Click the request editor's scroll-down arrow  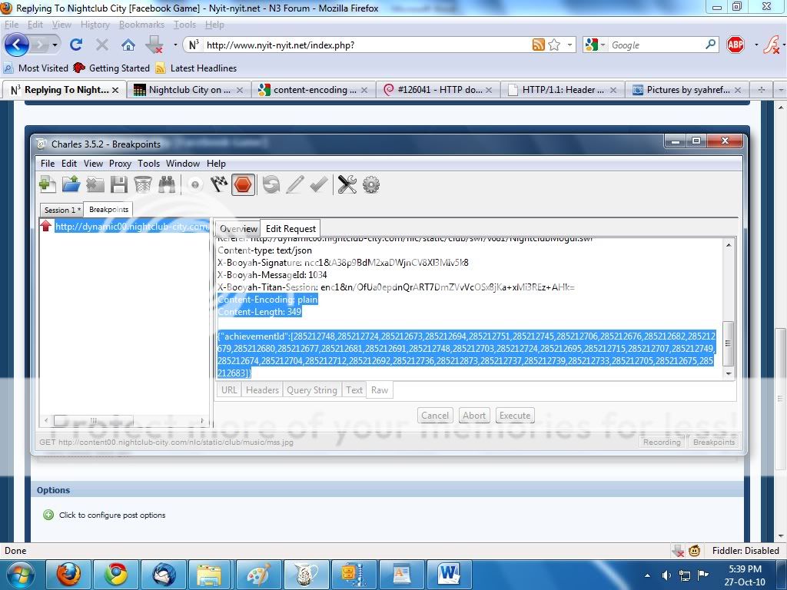click(x=729, y=374)
